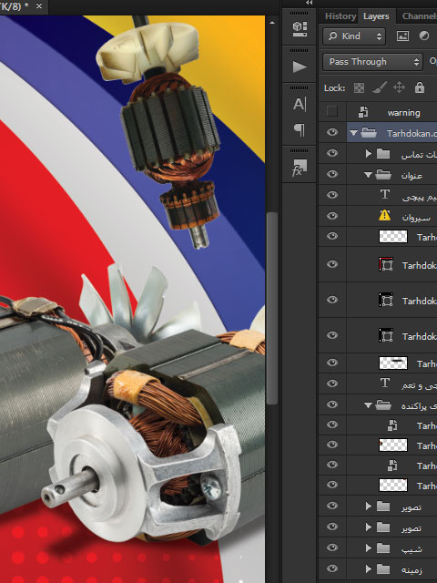Enable adjustment layer filter icon
This screenshot has width=437, height=583.
point(424,36)
